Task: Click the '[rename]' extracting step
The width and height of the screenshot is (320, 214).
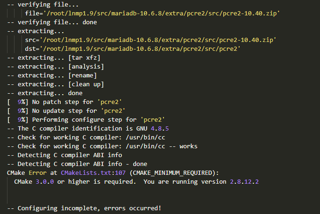Action: (82, 76)
